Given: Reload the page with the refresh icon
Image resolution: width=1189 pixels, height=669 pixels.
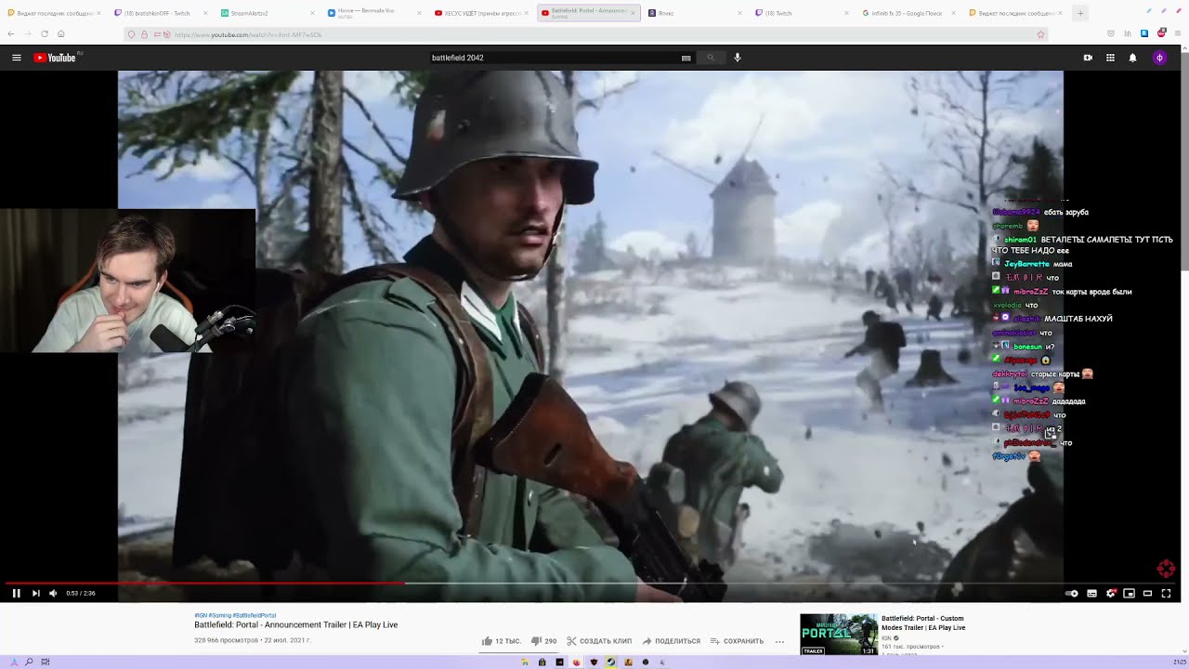Looking at the screenshot, I should pyautogui.click(x=44, y=33).
